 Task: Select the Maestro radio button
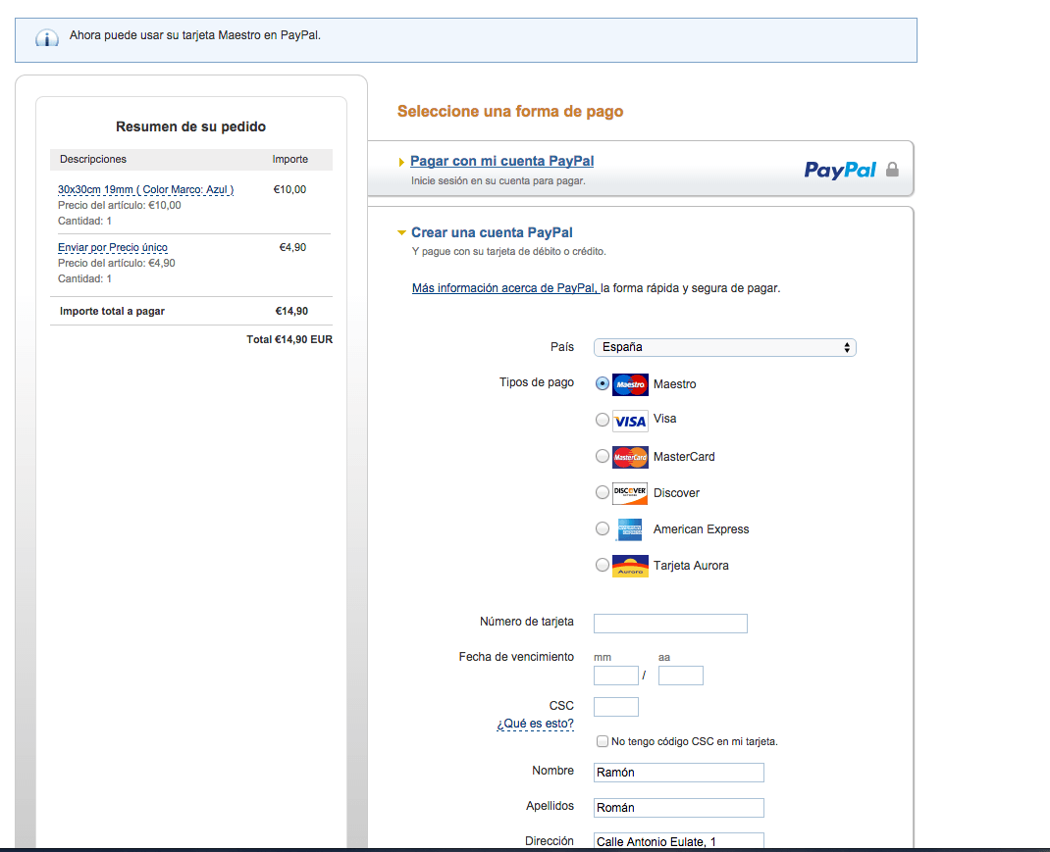tap(602, 383)
